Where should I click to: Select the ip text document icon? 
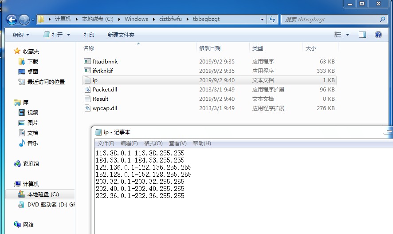87,80
